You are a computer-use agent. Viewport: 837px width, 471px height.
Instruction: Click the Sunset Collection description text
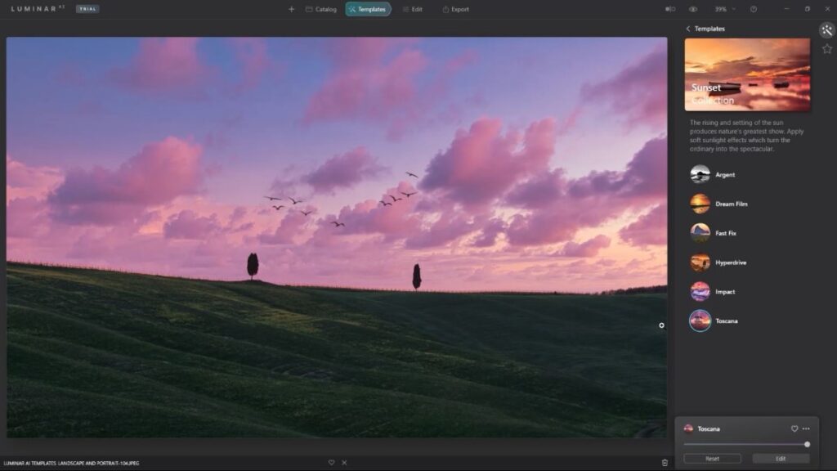coord(746,136)
